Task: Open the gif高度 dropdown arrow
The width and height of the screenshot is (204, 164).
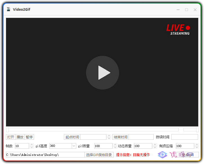Action: pos(74,146)
